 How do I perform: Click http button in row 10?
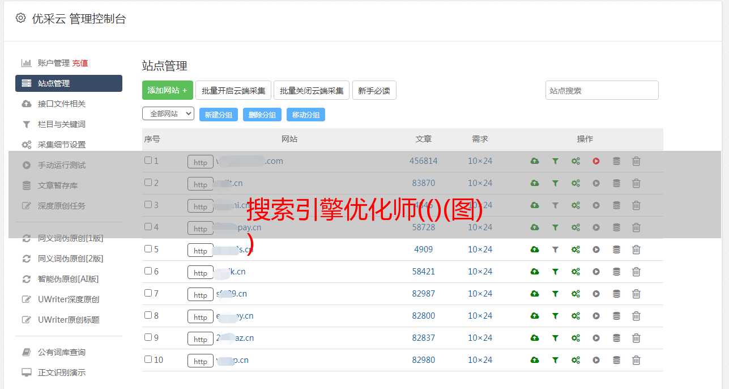[x=201, y=361]
